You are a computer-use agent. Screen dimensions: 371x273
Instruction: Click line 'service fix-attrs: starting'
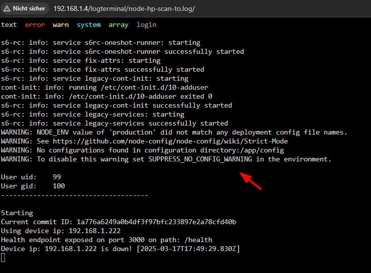pyautogui.click(x=81, y=61)
